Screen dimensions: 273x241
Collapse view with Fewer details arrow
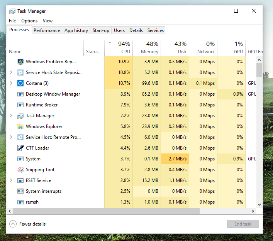(13, 224)
